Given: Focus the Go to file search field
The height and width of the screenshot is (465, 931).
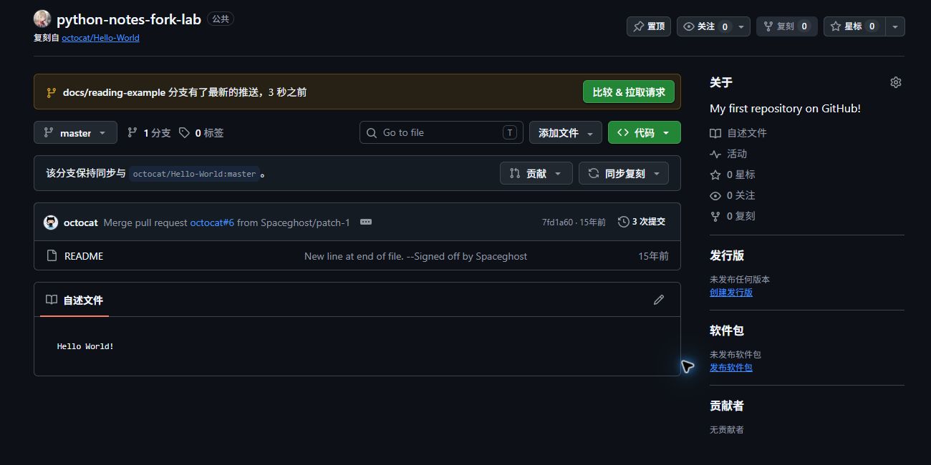Looking at the screenshot, I should [x=441, y=132].
